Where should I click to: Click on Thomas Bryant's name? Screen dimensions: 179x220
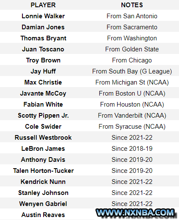pyautogui.click(x=43, y=38)
